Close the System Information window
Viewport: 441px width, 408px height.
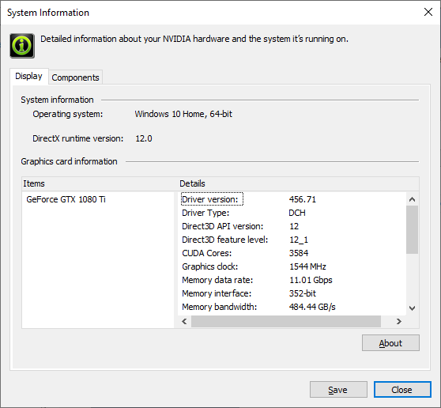(428, 12)
